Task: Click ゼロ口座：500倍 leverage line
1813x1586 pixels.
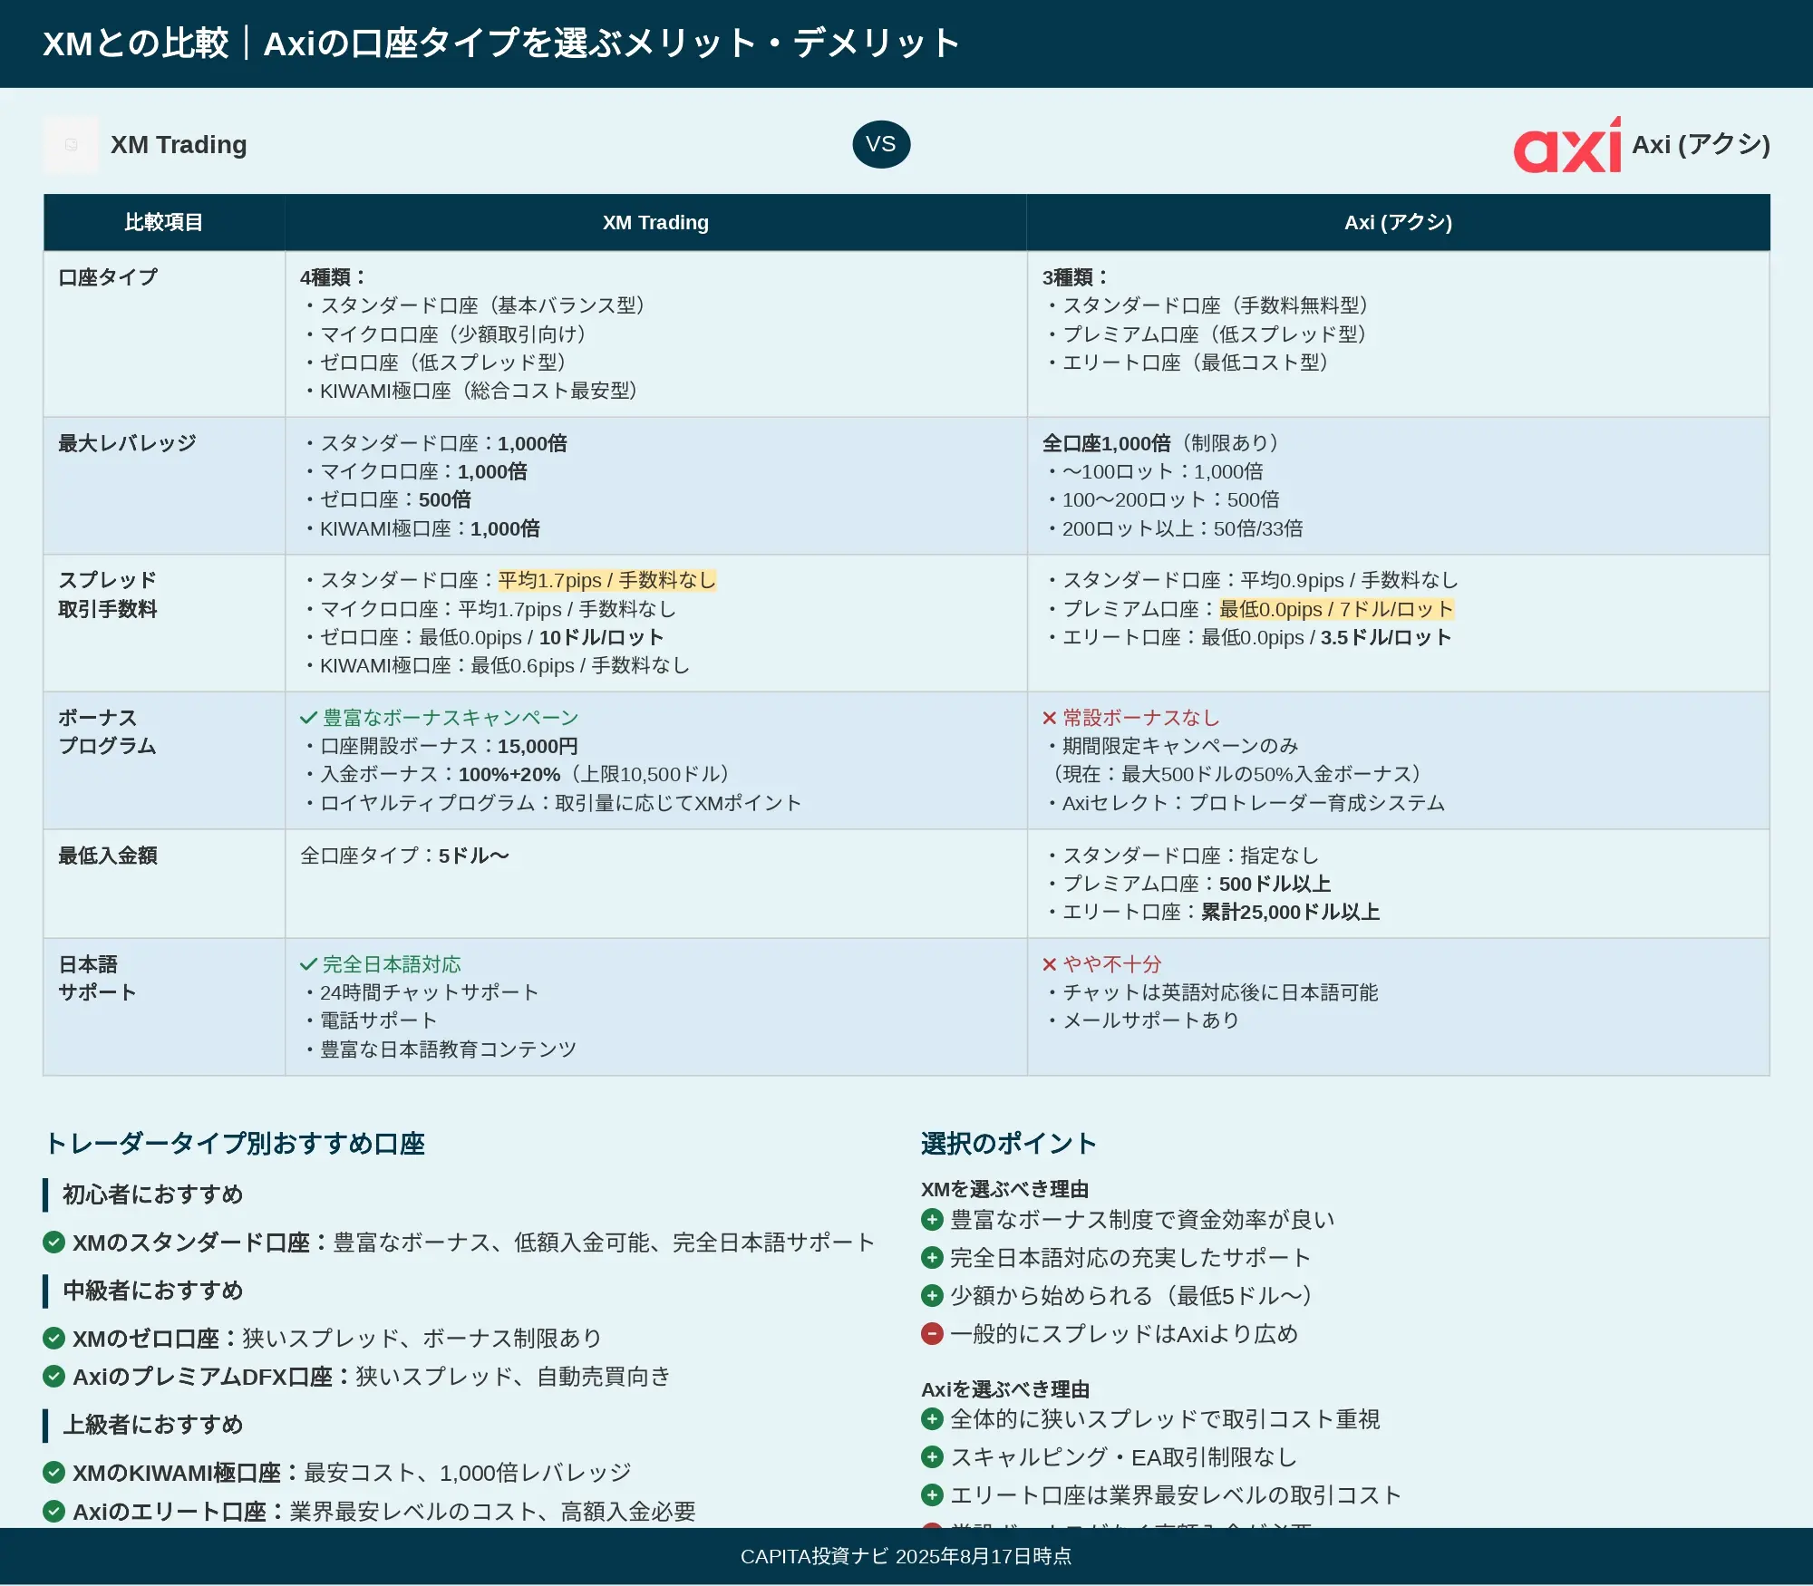Action: (387, 499)
